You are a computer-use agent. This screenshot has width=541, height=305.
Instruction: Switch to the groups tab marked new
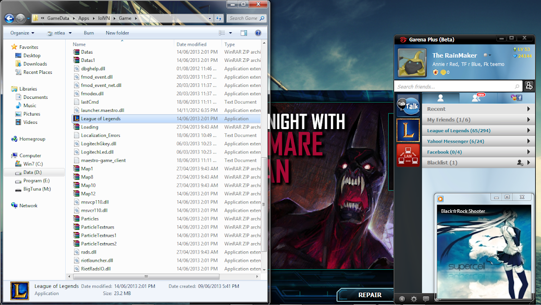click(x=478, y=98)
